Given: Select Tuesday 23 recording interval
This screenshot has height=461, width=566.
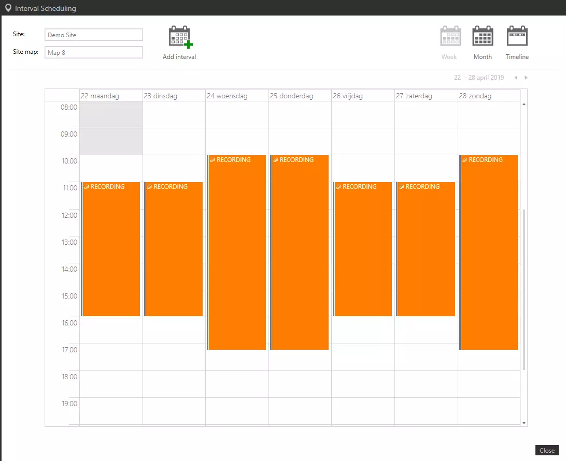Looking at the screenshot, I should click(174, 249).
